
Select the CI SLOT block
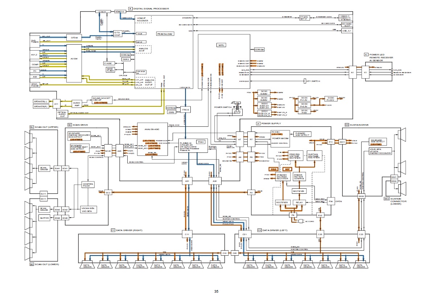tap(102, 12)
